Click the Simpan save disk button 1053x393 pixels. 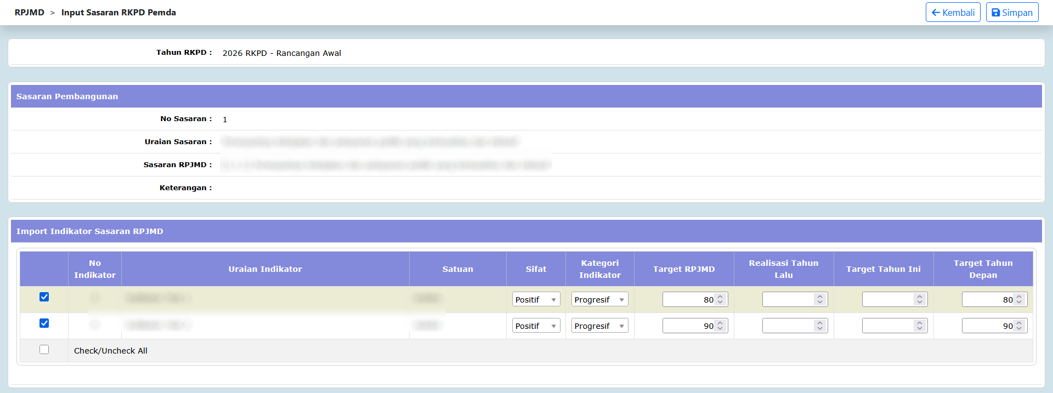[x=1012, y=13]
